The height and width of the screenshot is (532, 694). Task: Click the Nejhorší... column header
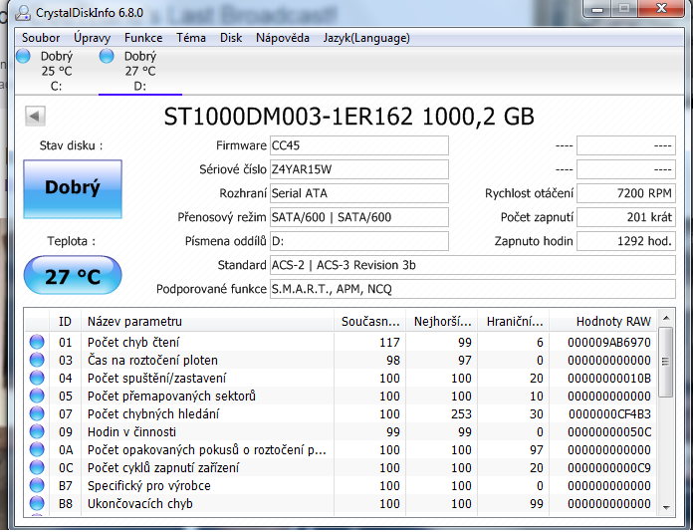tap(442, 322)
